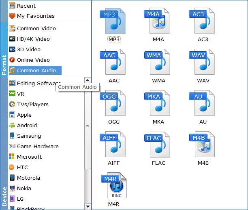Select the WAV format icon
Viewport: 248px width, 210px height.
pyautogui.click(x=202, y=62)
